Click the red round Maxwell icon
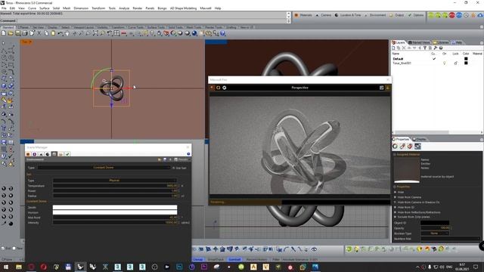 452,15
